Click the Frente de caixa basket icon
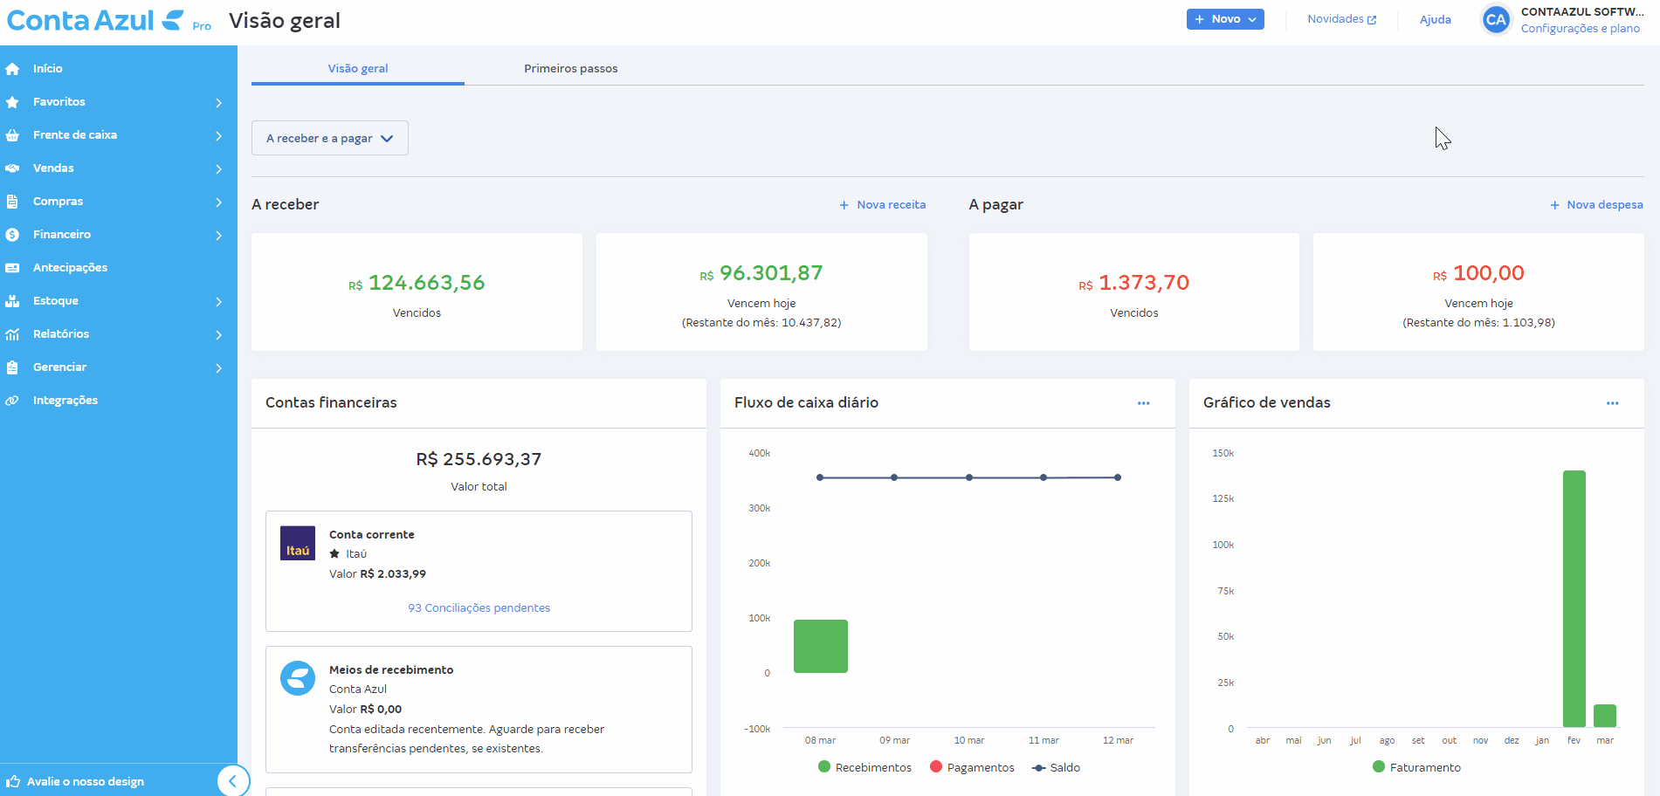This screenshot has height=796, width=1660. click(12, 135)
